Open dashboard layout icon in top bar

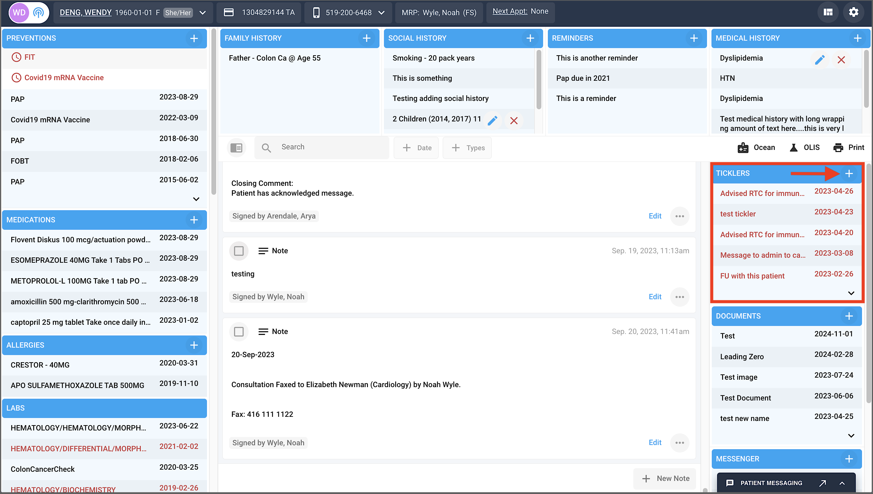click(x=828, y=12)
